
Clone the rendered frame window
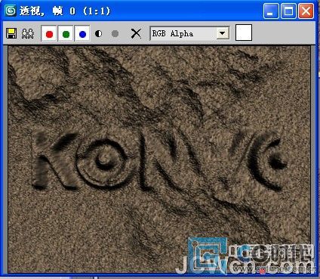click(28, 33)
